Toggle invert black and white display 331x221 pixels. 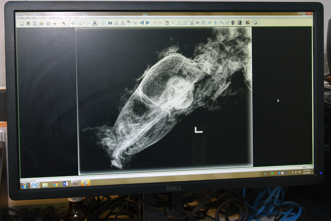coord(233,23)
